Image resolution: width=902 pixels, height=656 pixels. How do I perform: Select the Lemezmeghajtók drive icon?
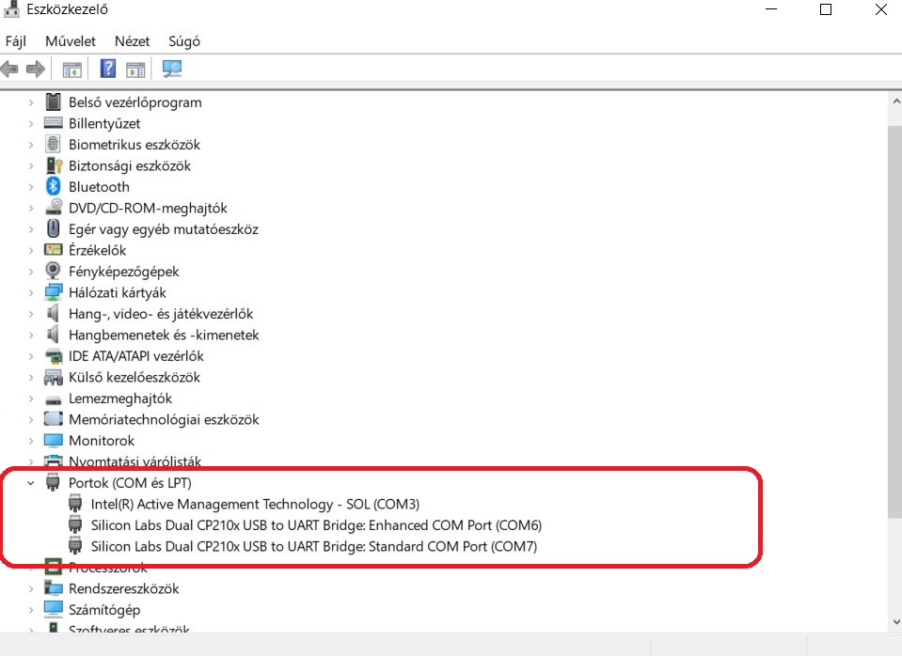53,399
